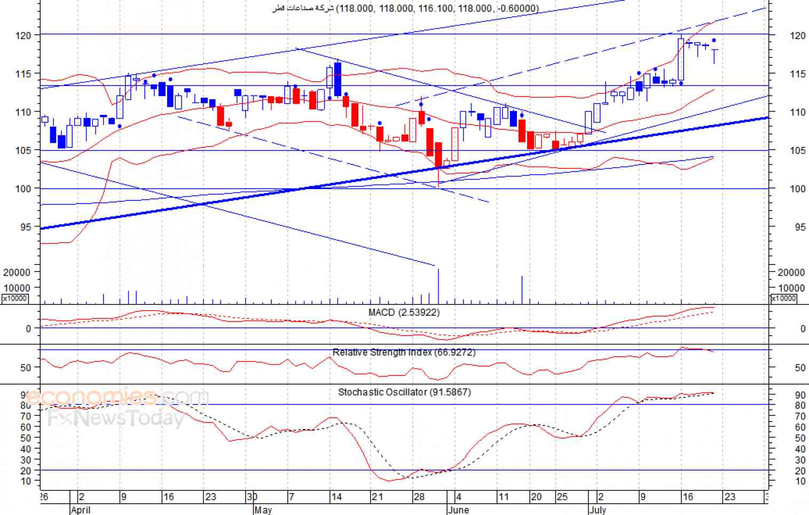The image size is (809, 515).
Task: Click the 110 price label on right axis
Action: click(x=798, y=112)
